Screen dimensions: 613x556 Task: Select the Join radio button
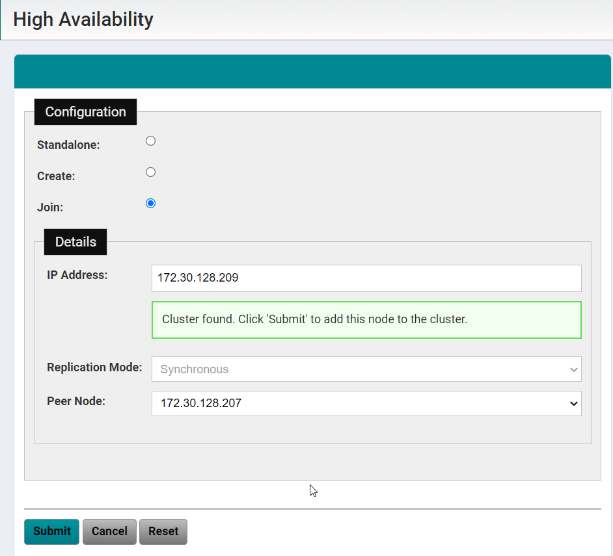150,204
